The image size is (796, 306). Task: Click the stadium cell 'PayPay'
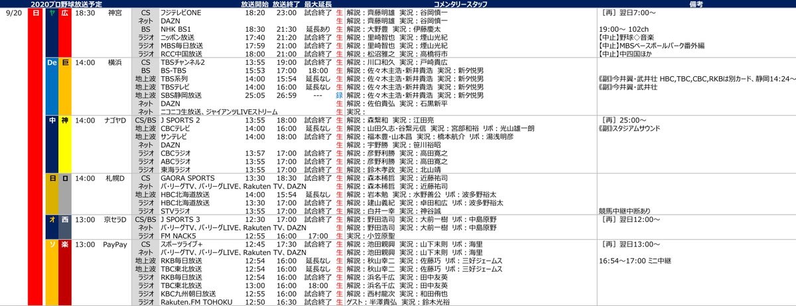[115, 244]
